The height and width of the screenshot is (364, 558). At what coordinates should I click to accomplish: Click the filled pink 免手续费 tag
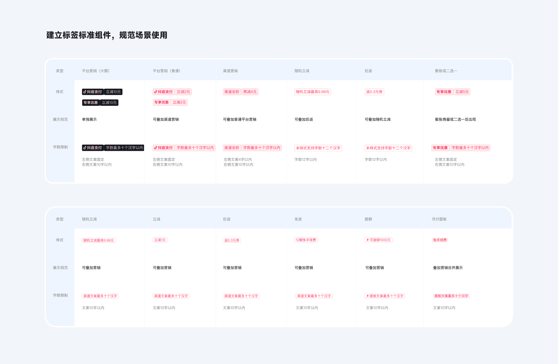point(440,240)
